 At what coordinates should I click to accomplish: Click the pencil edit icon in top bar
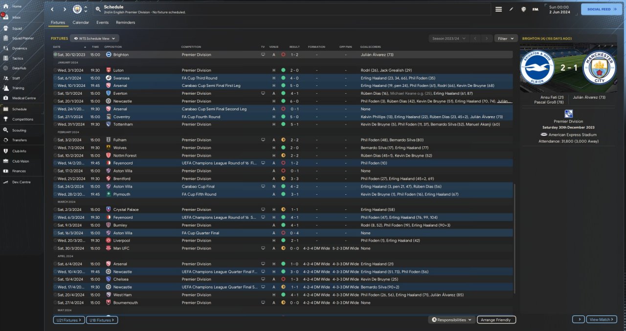coord(511,9)
